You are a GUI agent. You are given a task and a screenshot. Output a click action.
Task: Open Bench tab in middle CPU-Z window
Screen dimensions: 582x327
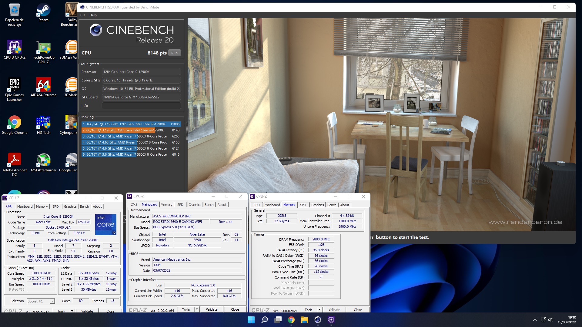tap(209, 205)
